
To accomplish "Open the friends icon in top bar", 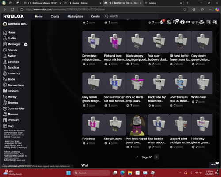I will click(x=168, y=22).
